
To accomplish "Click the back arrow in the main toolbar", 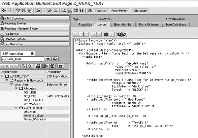I will pos(4,11).
